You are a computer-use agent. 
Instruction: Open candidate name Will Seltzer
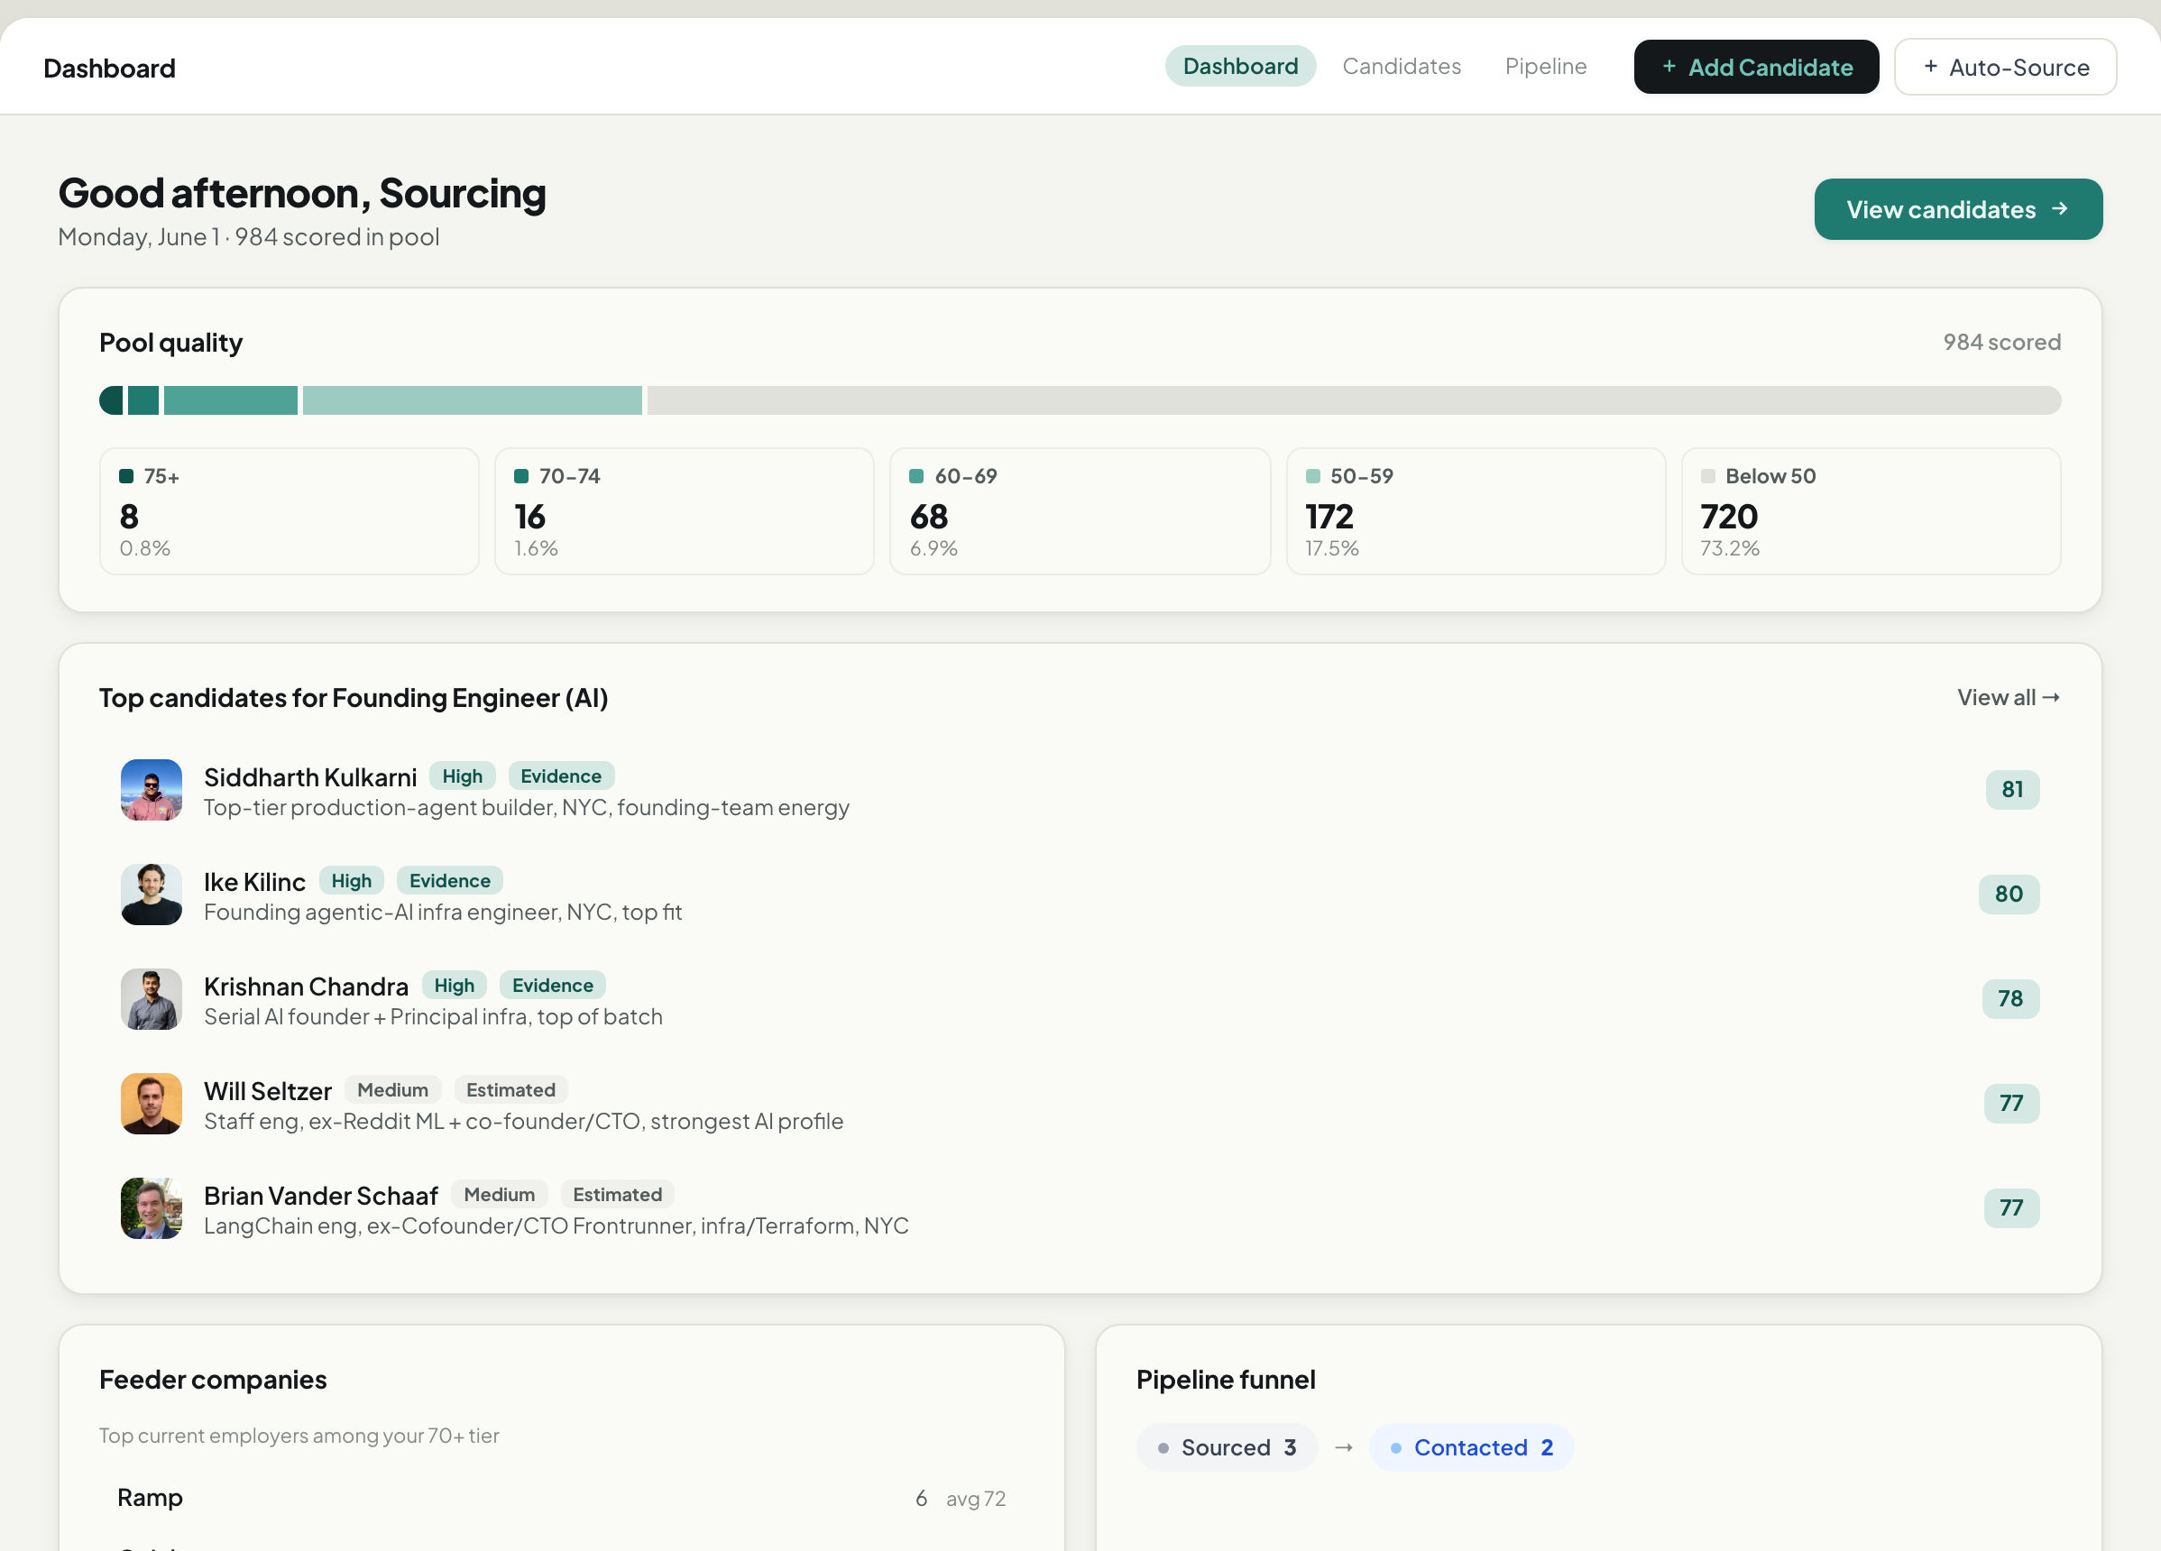[268, 1091]
